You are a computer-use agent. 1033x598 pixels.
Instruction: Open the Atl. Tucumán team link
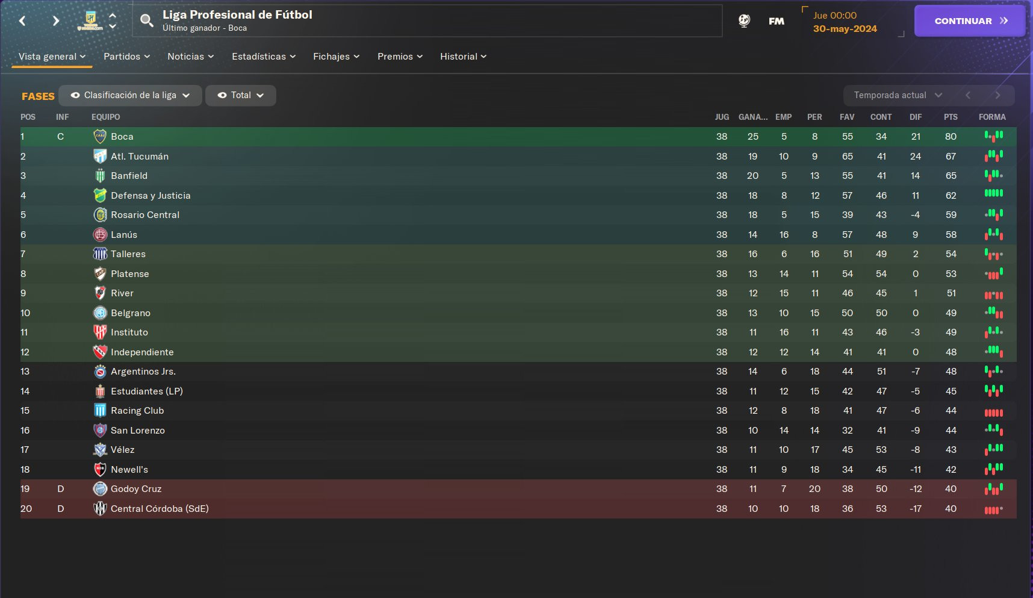(140, 157)
